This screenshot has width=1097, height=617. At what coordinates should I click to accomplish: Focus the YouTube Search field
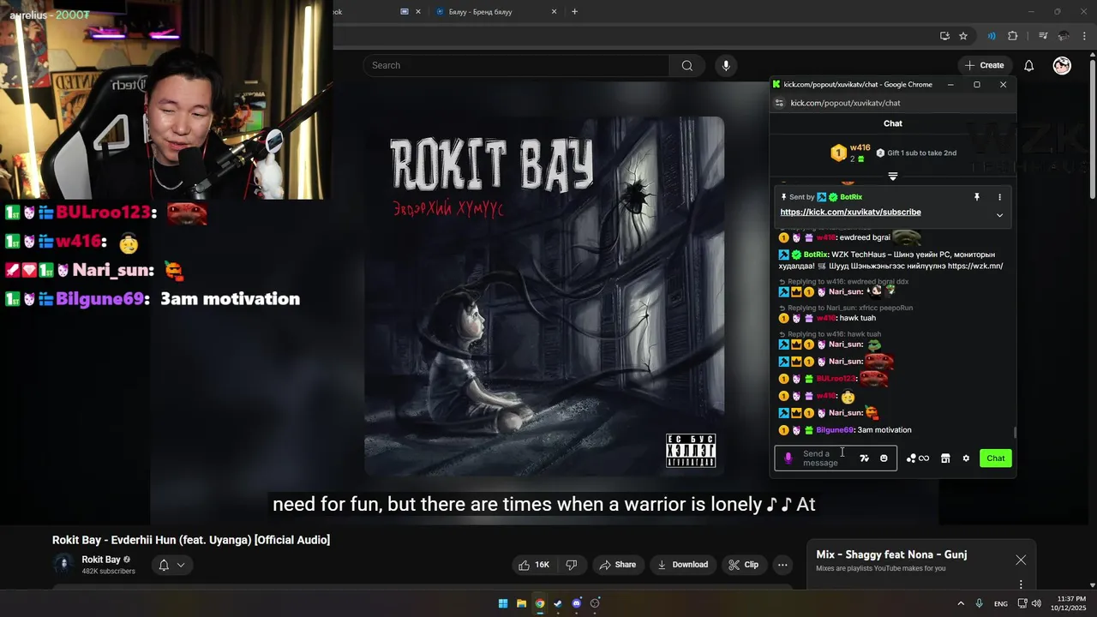click(517, 65)
